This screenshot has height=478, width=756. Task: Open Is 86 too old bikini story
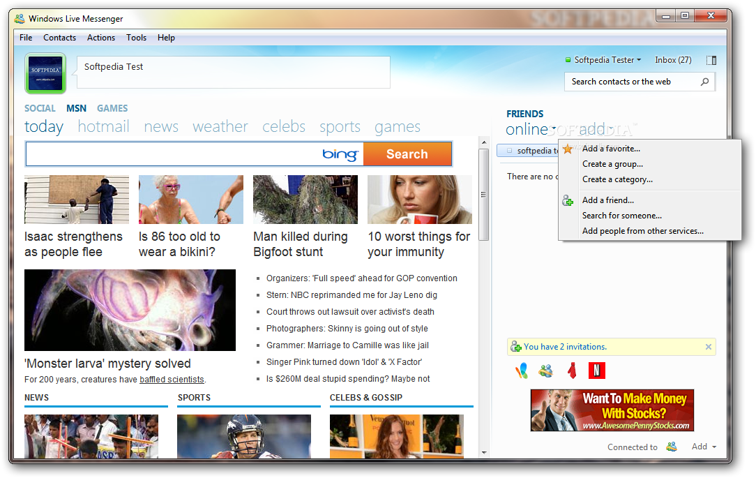(x=179, y=244)
